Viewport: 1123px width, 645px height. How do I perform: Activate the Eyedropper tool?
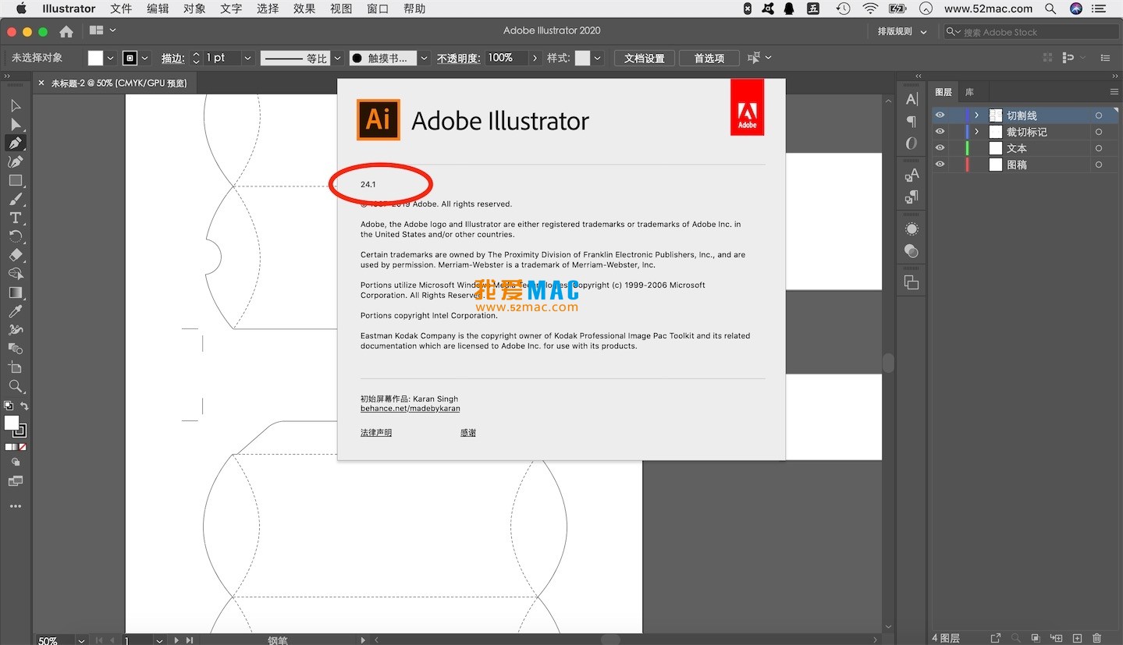[14, 311]
